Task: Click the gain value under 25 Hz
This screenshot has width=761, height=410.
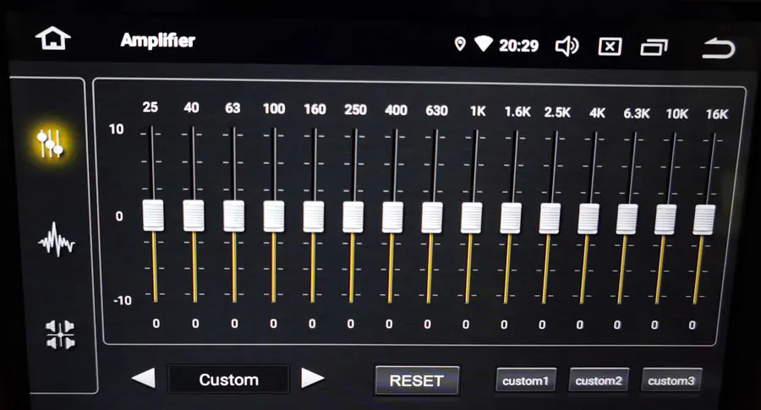Action: [156, 323]
